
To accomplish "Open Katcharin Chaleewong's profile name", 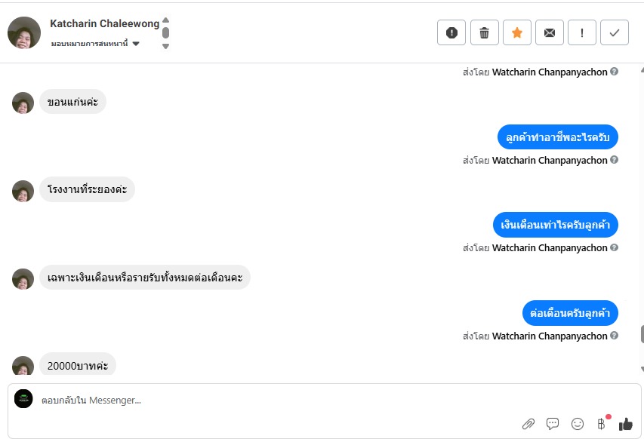I will (x=104, y=23).
